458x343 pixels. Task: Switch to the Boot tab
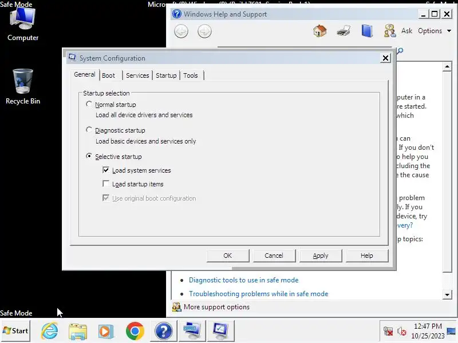point(108,75)
